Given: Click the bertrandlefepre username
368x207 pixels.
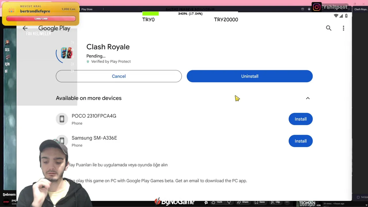Looking at the screenshot, I should 35,11.
